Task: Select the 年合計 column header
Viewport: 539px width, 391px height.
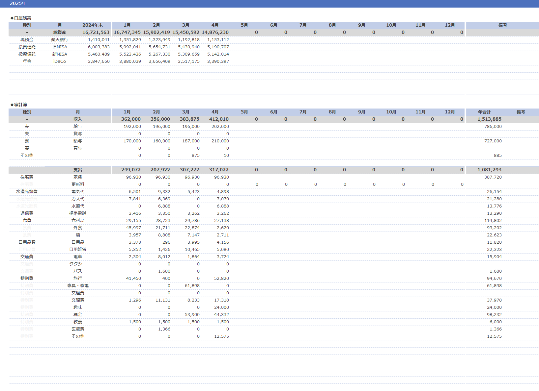Action: [484, 112]
